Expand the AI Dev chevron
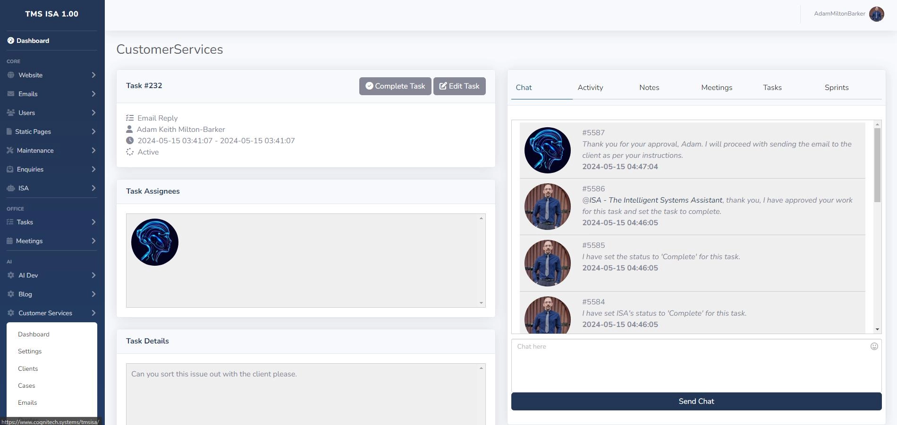897x425 pixels. (93, 275)
